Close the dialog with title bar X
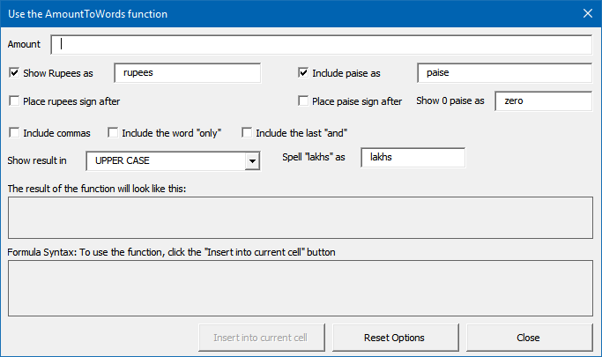Screen dimensions: 602x357 point(587,13)
